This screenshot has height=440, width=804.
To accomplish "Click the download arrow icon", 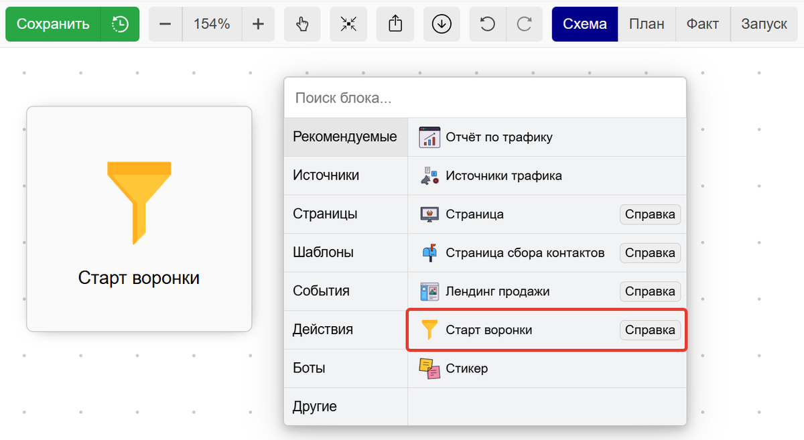I will (x=442, y=23).
